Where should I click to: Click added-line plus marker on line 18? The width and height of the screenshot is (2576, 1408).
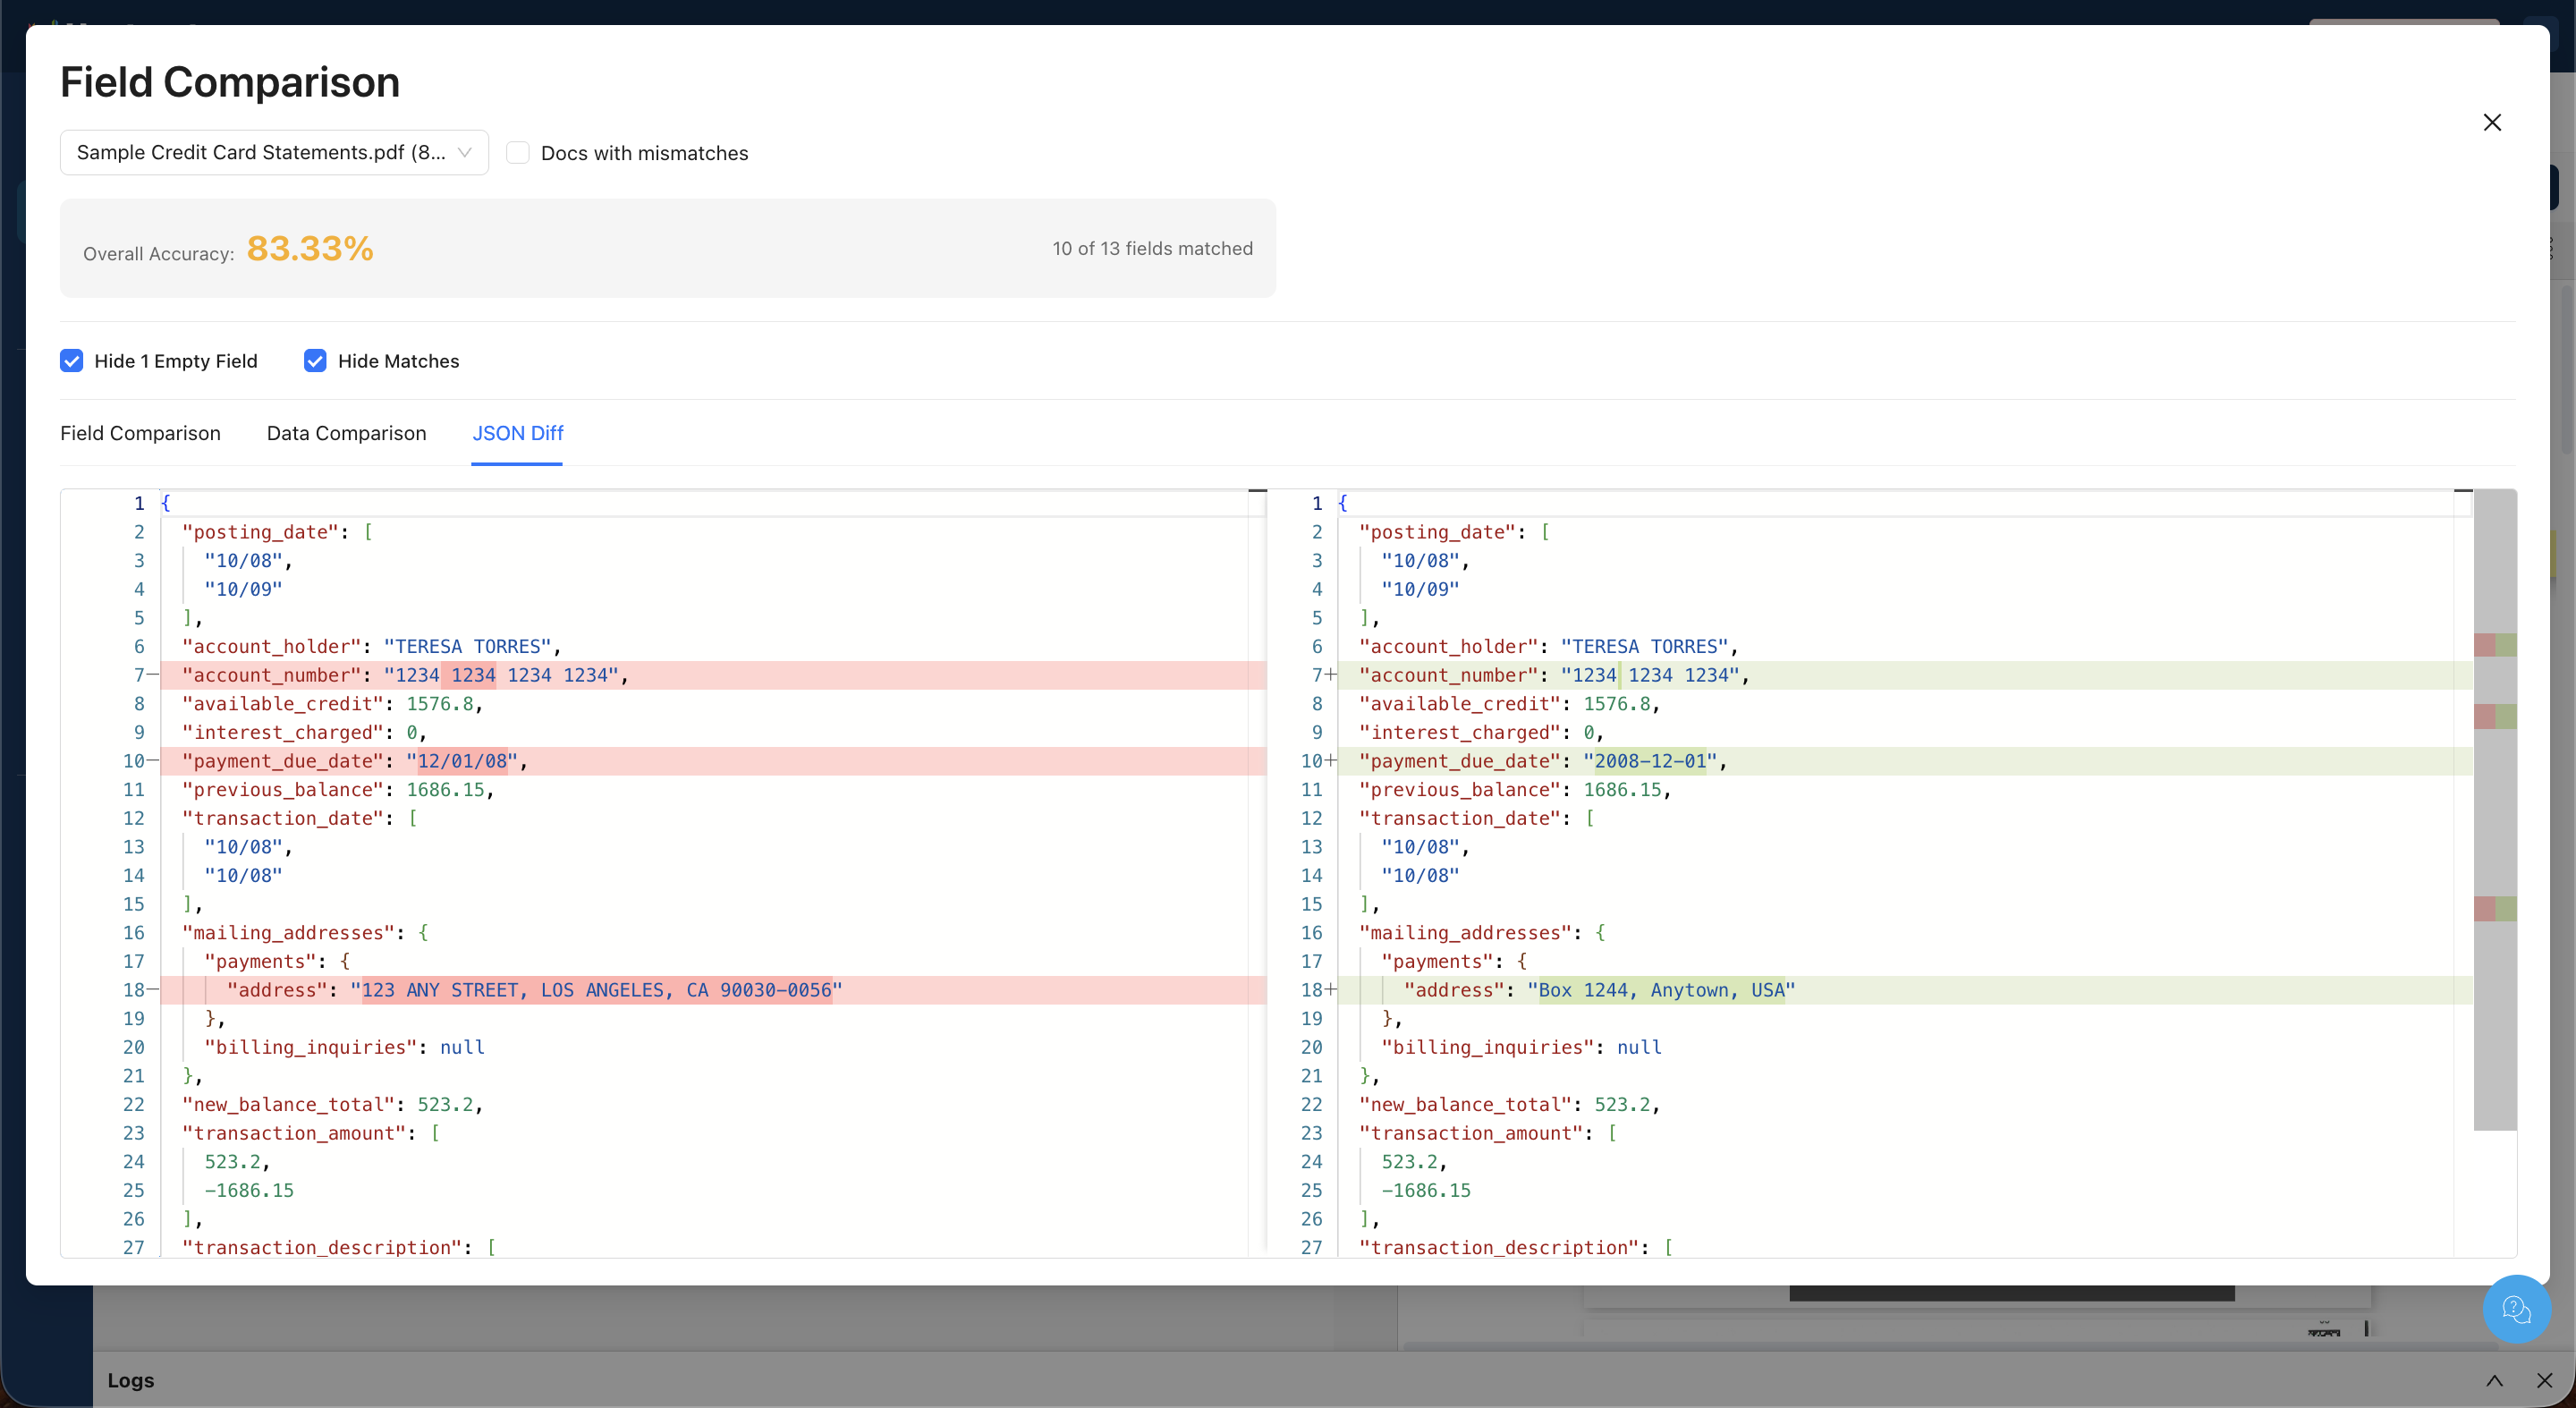coord(1331,990)
